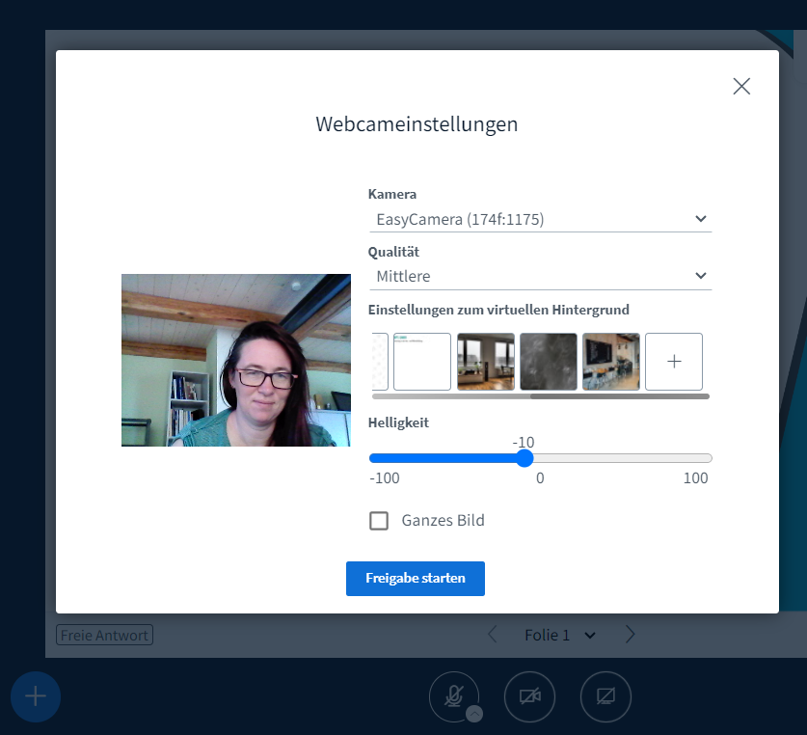Choose the gray texture virtual background
The height and width of the screenshot is (735, 807).
click(548, 361)
